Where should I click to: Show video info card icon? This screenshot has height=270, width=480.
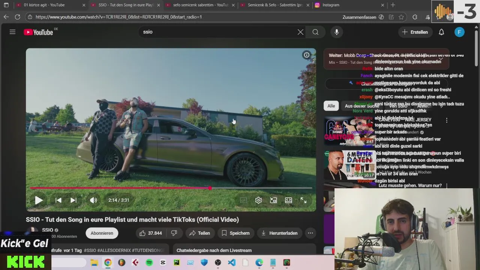point(306,55)
